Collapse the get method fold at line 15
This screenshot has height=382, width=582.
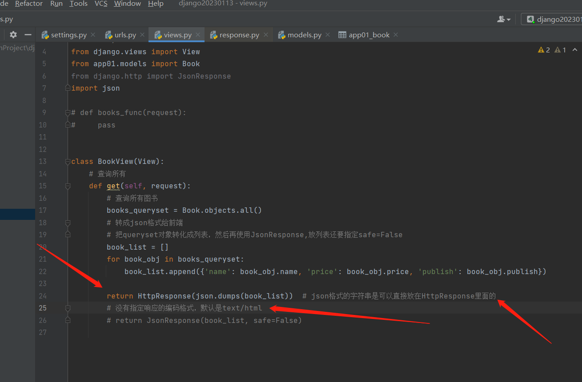click(68, 186)
